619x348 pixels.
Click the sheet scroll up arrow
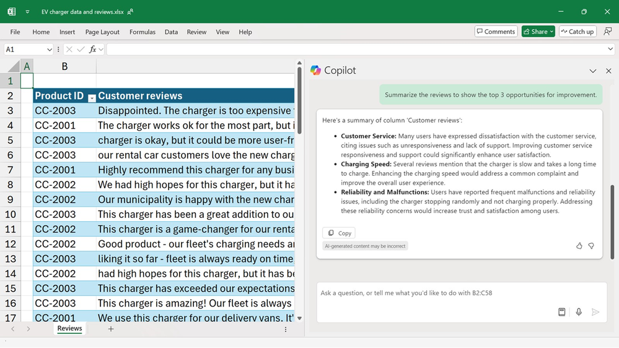(299, 63)
